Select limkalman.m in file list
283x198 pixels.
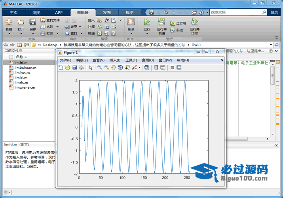25,68
